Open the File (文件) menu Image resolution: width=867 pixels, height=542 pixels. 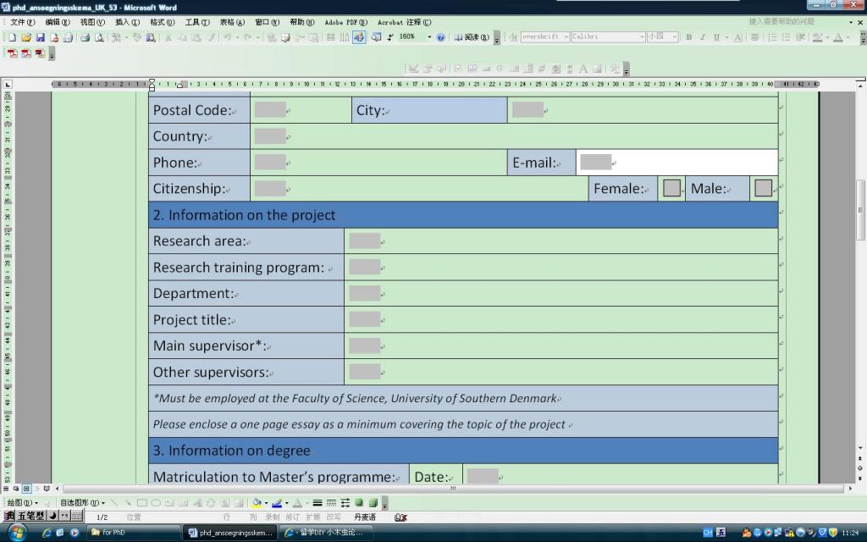23,22
